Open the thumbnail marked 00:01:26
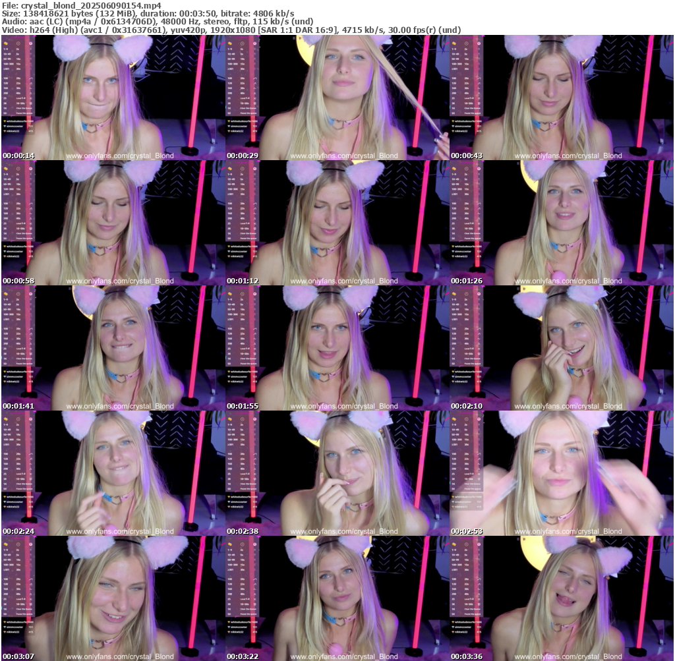The height and width of the screenshot is (661, 675). 561,223
